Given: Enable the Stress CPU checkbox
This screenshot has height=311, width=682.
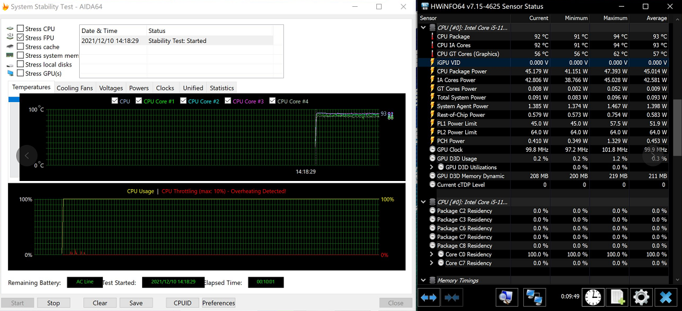Looking at the screenshot, I should 20,29.
